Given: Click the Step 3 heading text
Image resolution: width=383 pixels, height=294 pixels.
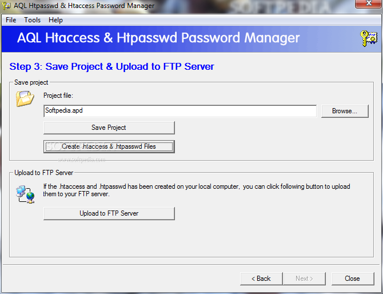Looking at the screenshot, I should point(112,66).
